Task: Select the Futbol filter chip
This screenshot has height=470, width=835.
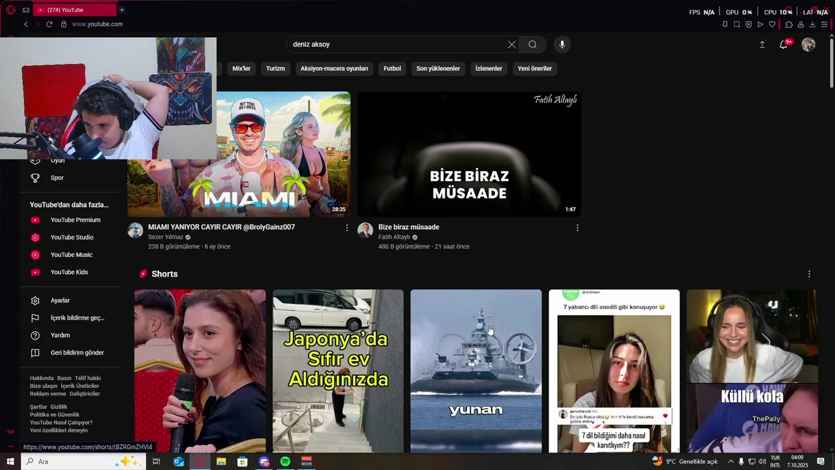Action: click(392, 69)
